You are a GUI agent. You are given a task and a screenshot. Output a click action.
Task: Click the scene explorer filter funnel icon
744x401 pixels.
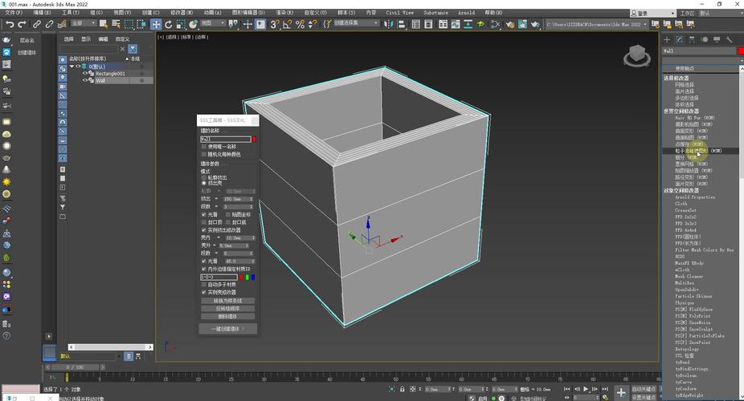click(x=133, y=49)
